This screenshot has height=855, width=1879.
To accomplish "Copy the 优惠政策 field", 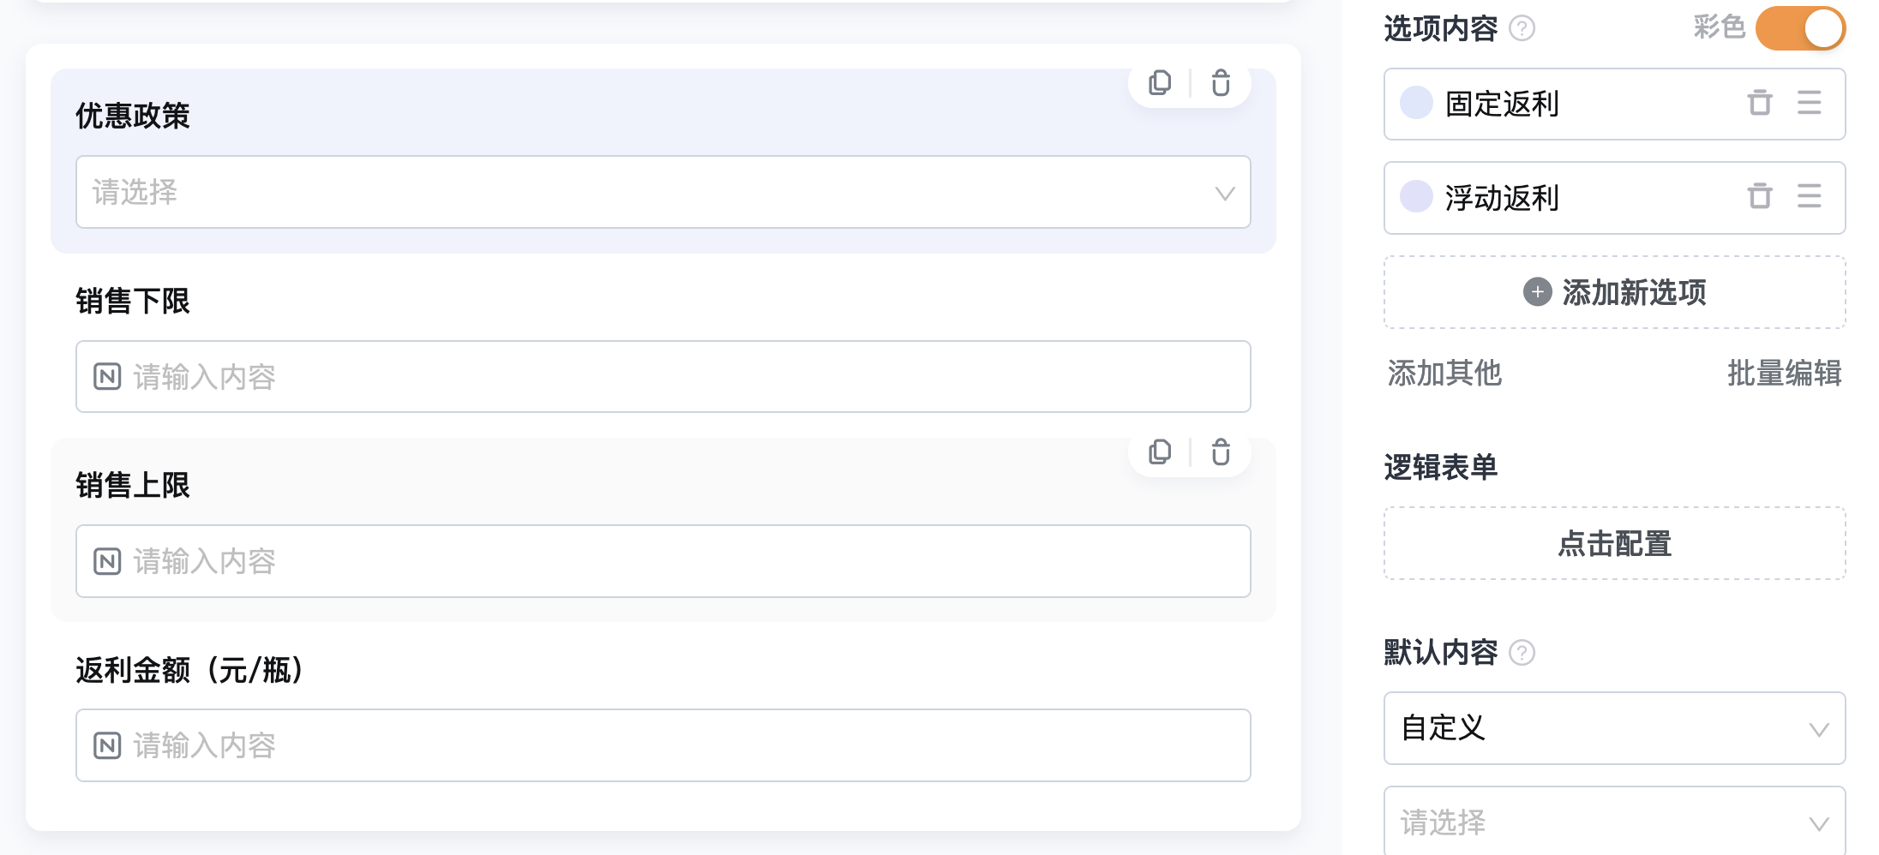I will [x=1160, y=82].
